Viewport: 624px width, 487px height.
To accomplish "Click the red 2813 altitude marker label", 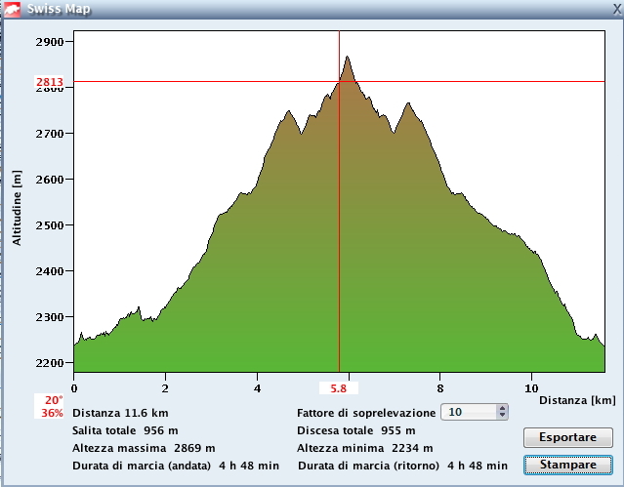I will click(50, 82).
